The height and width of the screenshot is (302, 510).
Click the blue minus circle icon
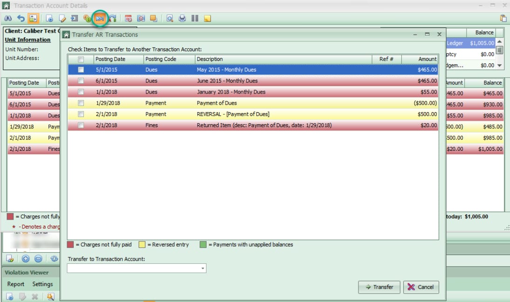[x=38, y=259]
